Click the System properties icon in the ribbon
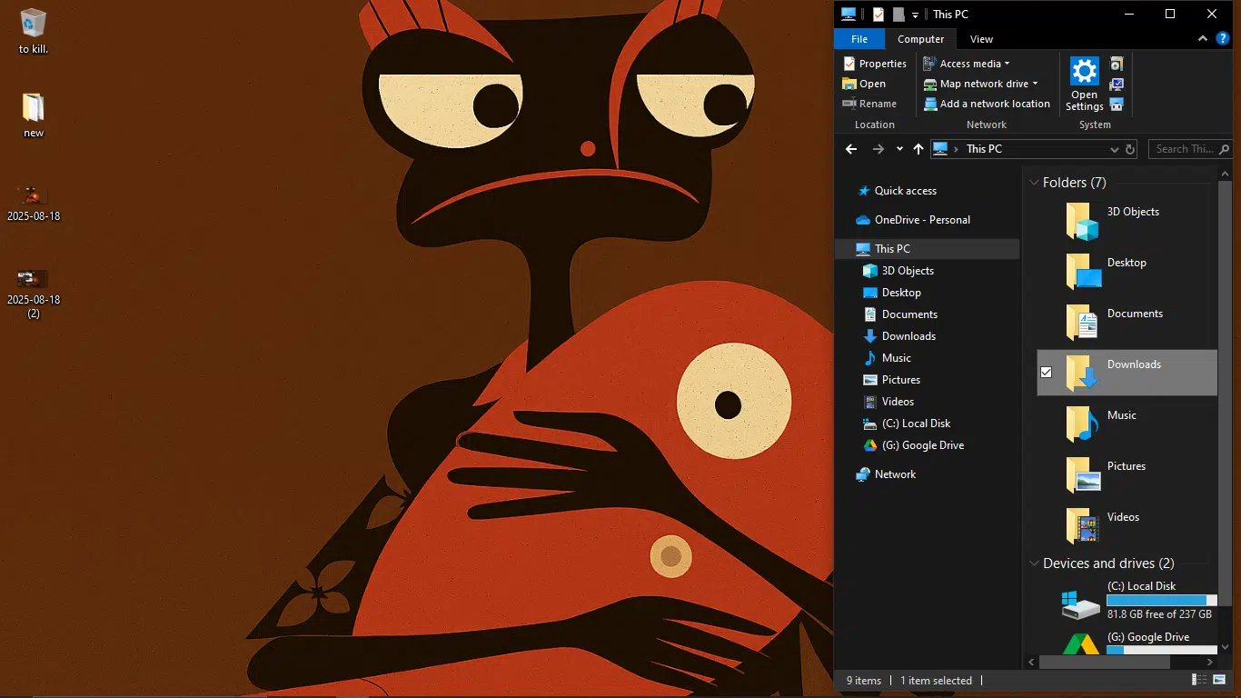The height and width of the screenshot is (698, 1241). 1117,84
